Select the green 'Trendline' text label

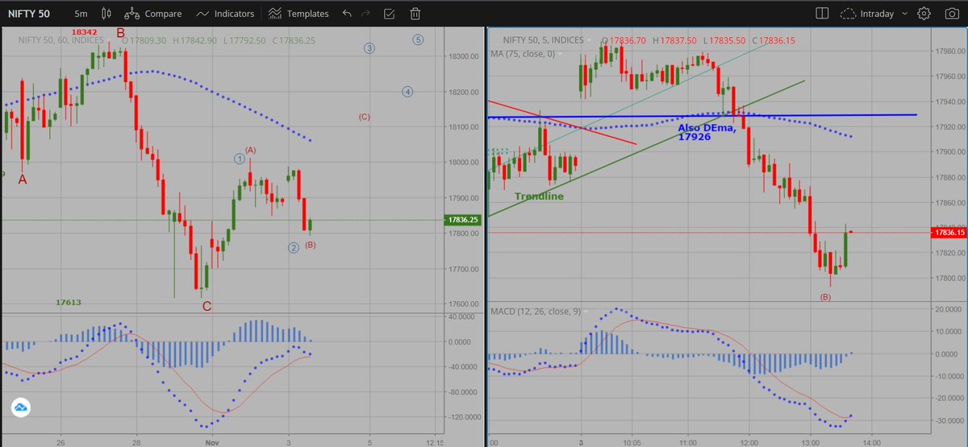[539, 196]
